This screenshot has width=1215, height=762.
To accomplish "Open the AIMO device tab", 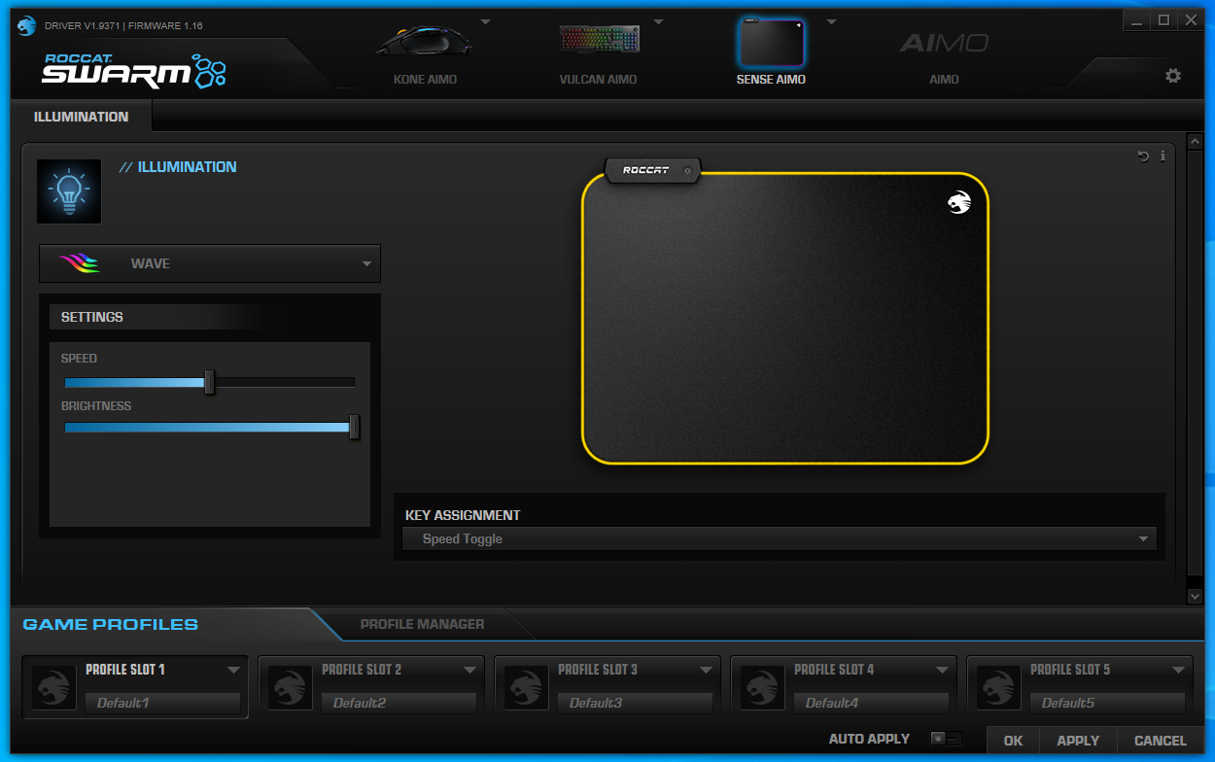I will (944, 53).
